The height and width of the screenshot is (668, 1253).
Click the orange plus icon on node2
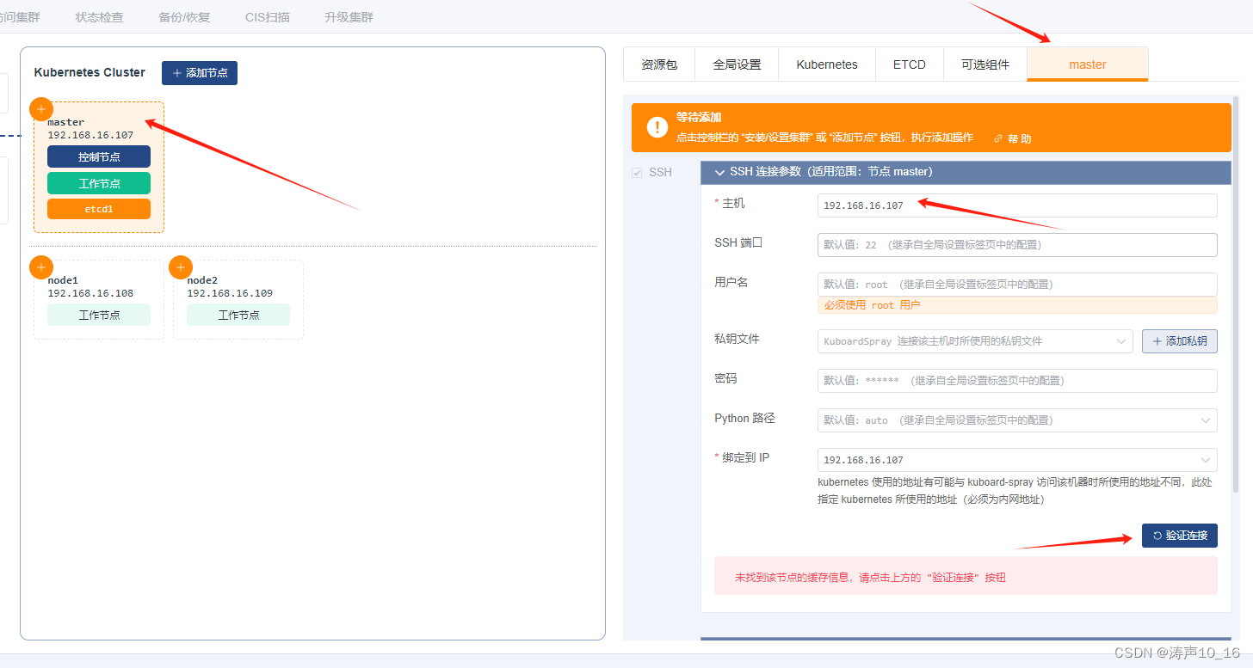pos(181,267)
